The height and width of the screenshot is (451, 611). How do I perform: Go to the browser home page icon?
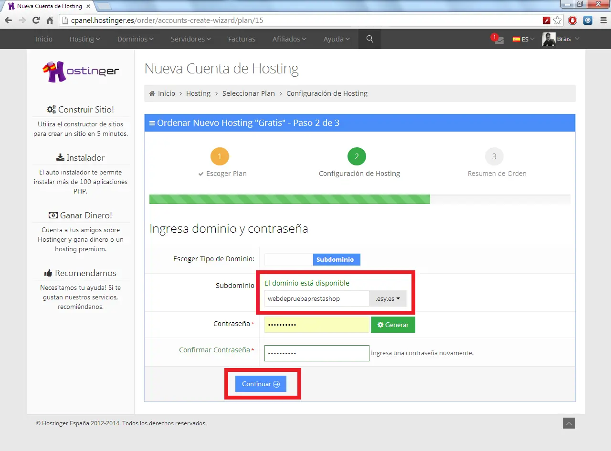coord(50,20)
